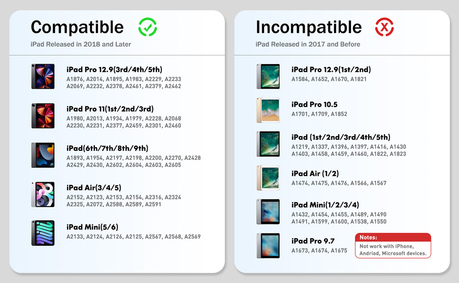Click the green Compatible checkmark icon
Viewport: 459px width, 283px height.
pyautogui.click(x=148, y=27)
